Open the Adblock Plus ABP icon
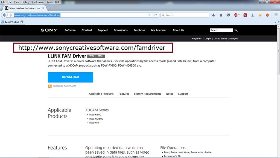Viewport: 280px width, 158px height. click(236, 15)
